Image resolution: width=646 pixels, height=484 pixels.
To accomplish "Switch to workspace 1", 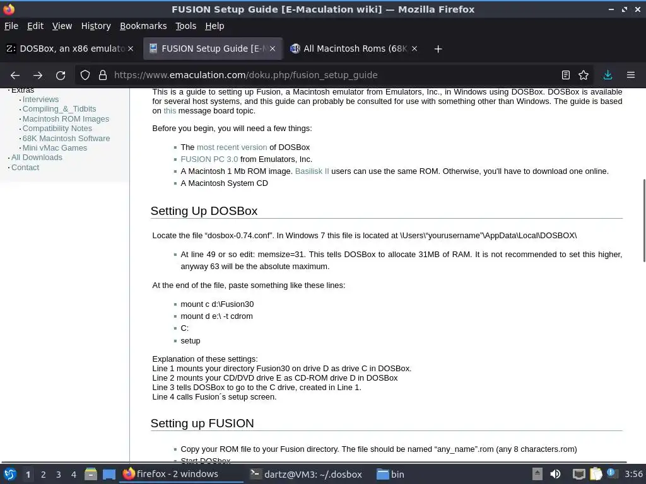I will pyautogui.click(x=28, y=475).
